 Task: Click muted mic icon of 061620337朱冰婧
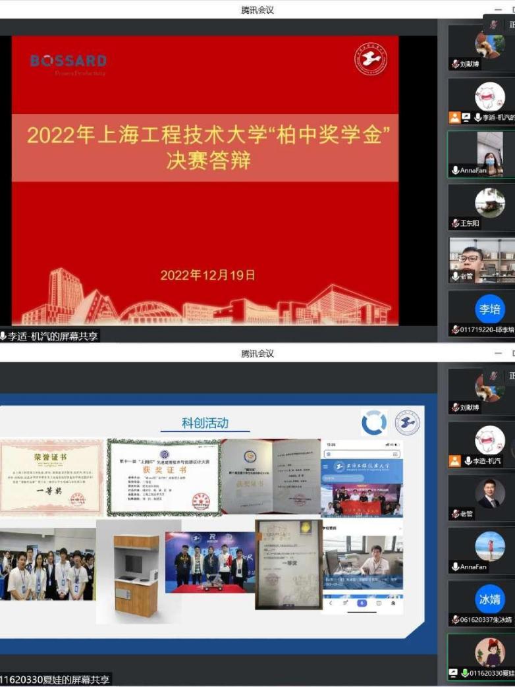[455, 620]
